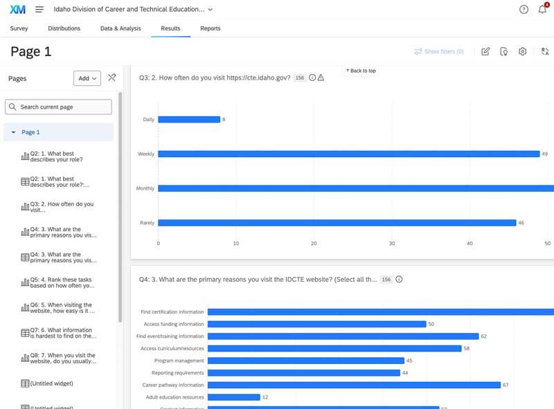The image size is (554, 409).
Task: Select Q4 primary reasons table item
Action: coord(58,257)
